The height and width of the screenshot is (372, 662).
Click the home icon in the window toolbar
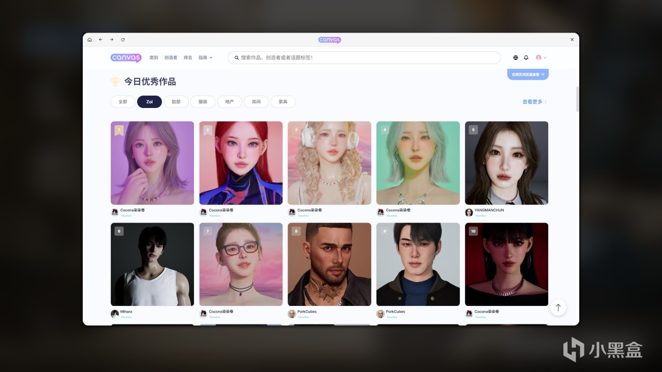click(89, 40)
